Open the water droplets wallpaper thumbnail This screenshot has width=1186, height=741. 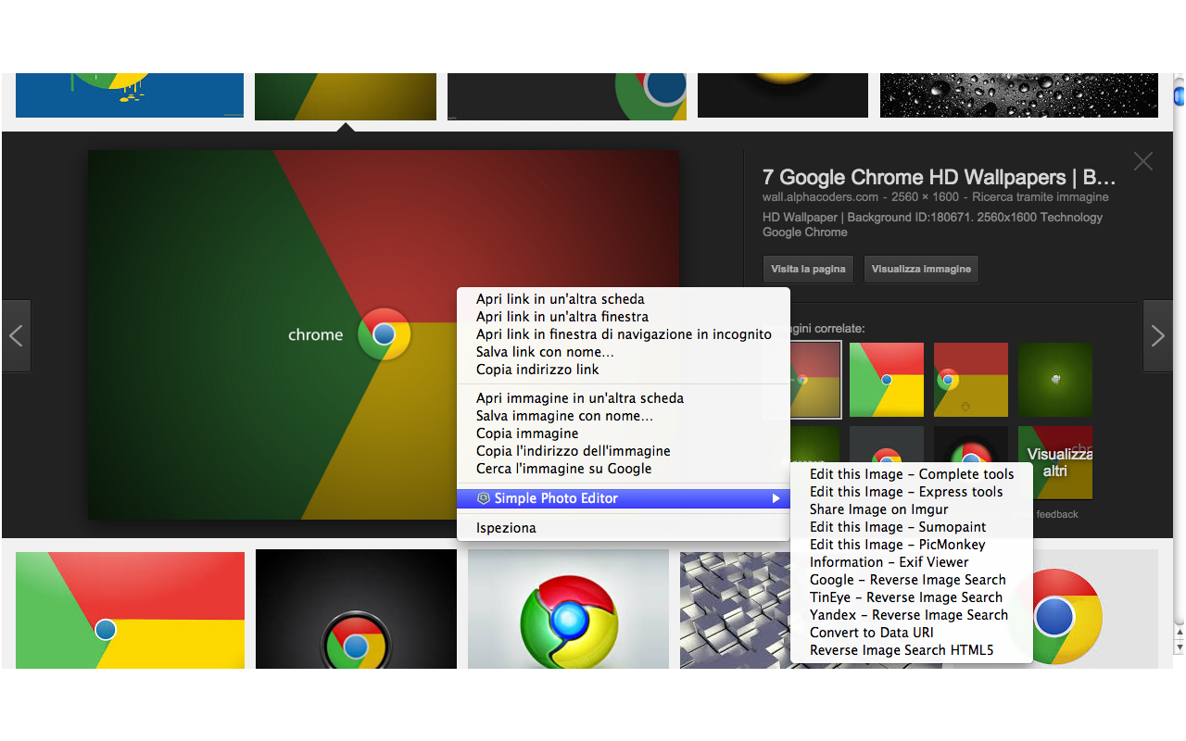click(1019, 95)
